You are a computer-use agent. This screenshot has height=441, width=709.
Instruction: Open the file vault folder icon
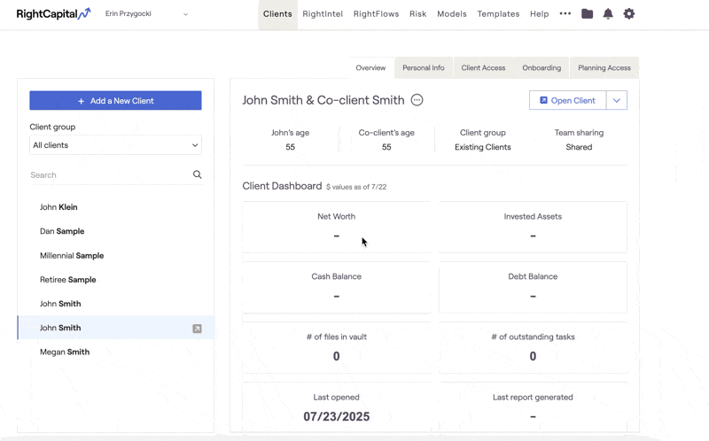pos(587,13)
